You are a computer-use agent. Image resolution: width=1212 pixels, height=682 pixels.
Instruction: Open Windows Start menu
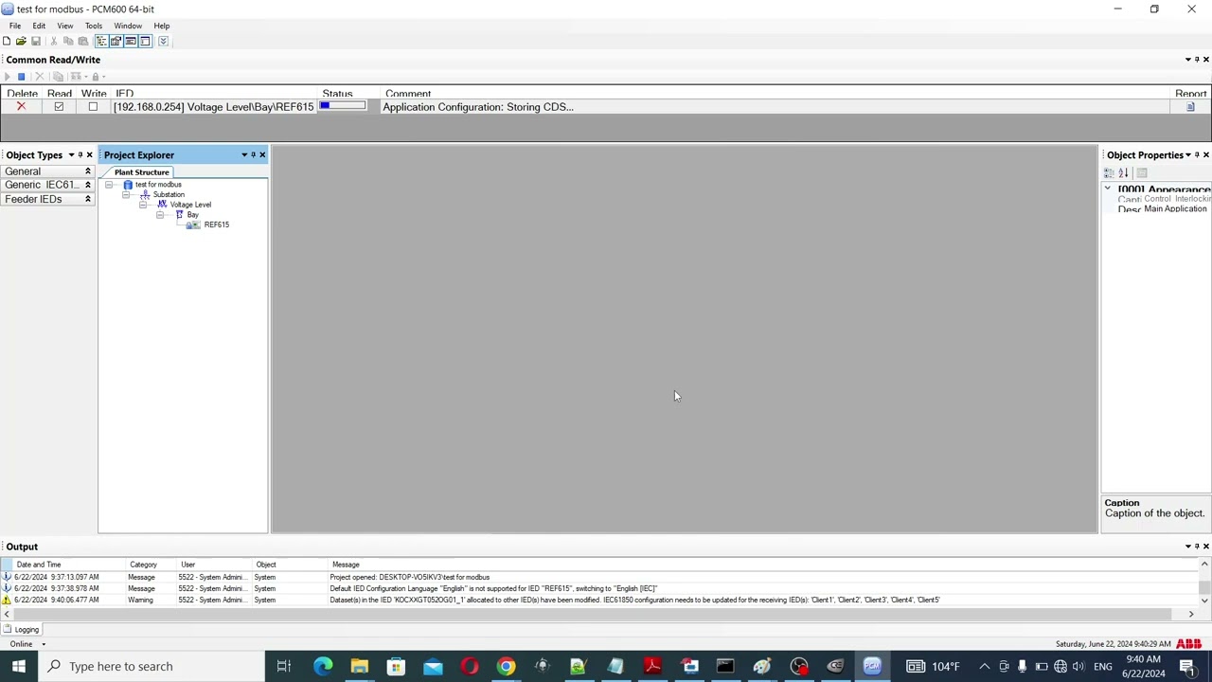(18, 666)
